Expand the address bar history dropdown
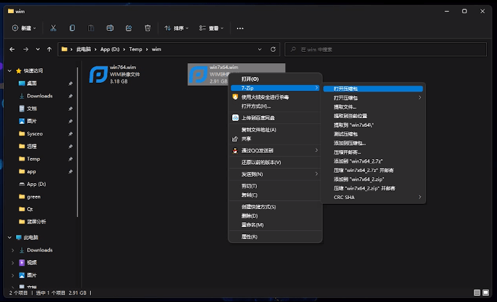Screen dimensions: 497x302 (x=259, y=49)
